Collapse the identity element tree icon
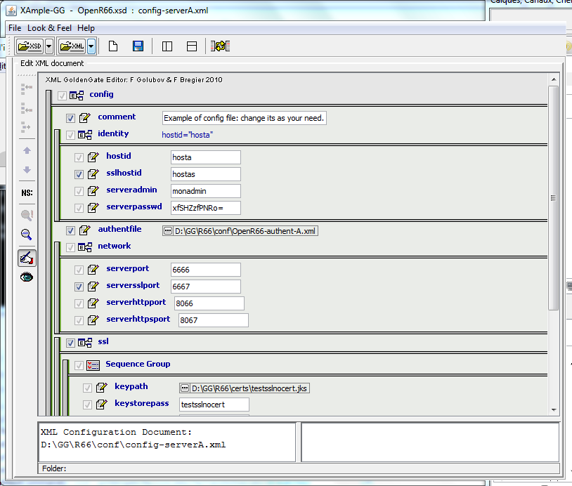572x486 pixels. click(85, 135)
